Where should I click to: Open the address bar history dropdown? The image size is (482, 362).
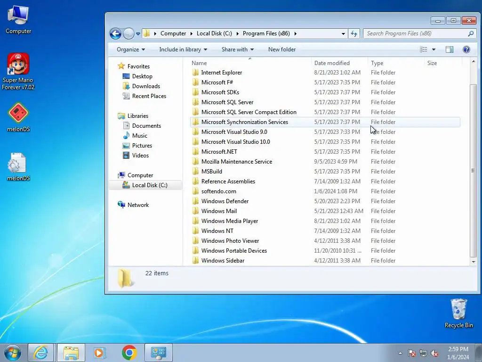343,34
